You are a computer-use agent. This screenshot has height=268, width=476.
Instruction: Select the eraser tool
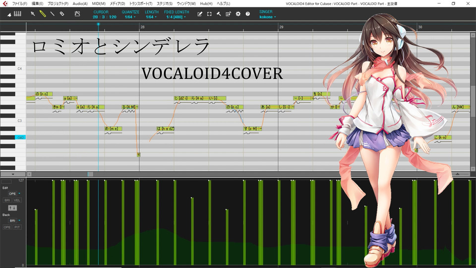tap(62, 14)
